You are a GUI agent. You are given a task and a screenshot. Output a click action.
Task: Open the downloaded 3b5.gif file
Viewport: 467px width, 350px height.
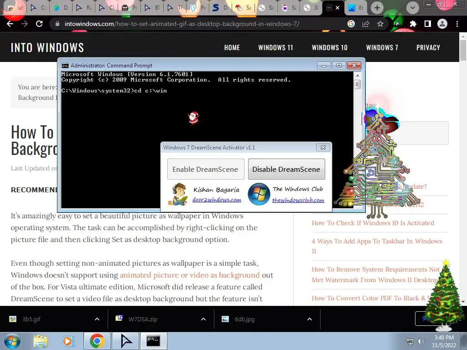pyautogui.click(x=31, y=319)
